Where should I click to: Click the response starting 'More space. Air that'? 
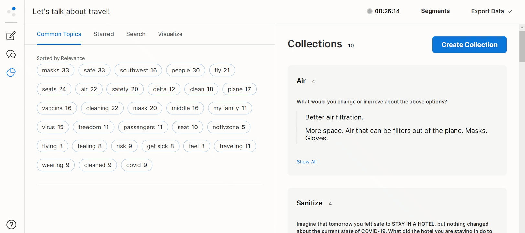click(396, 134)
